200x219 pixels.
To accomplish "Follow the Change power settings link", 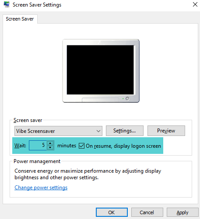I will [41, 188].
